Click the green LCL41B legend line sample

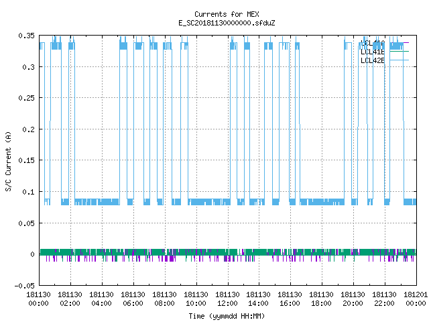coord(400,52)
